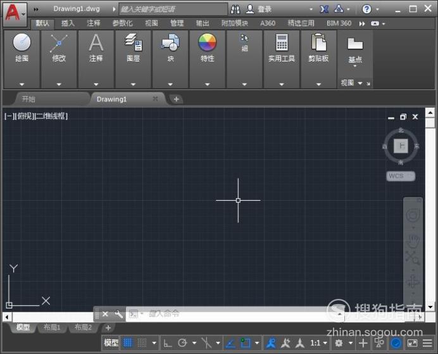Open the A360 ribbon tab
This screenshot has height=354, width=438.
[268, 23]
